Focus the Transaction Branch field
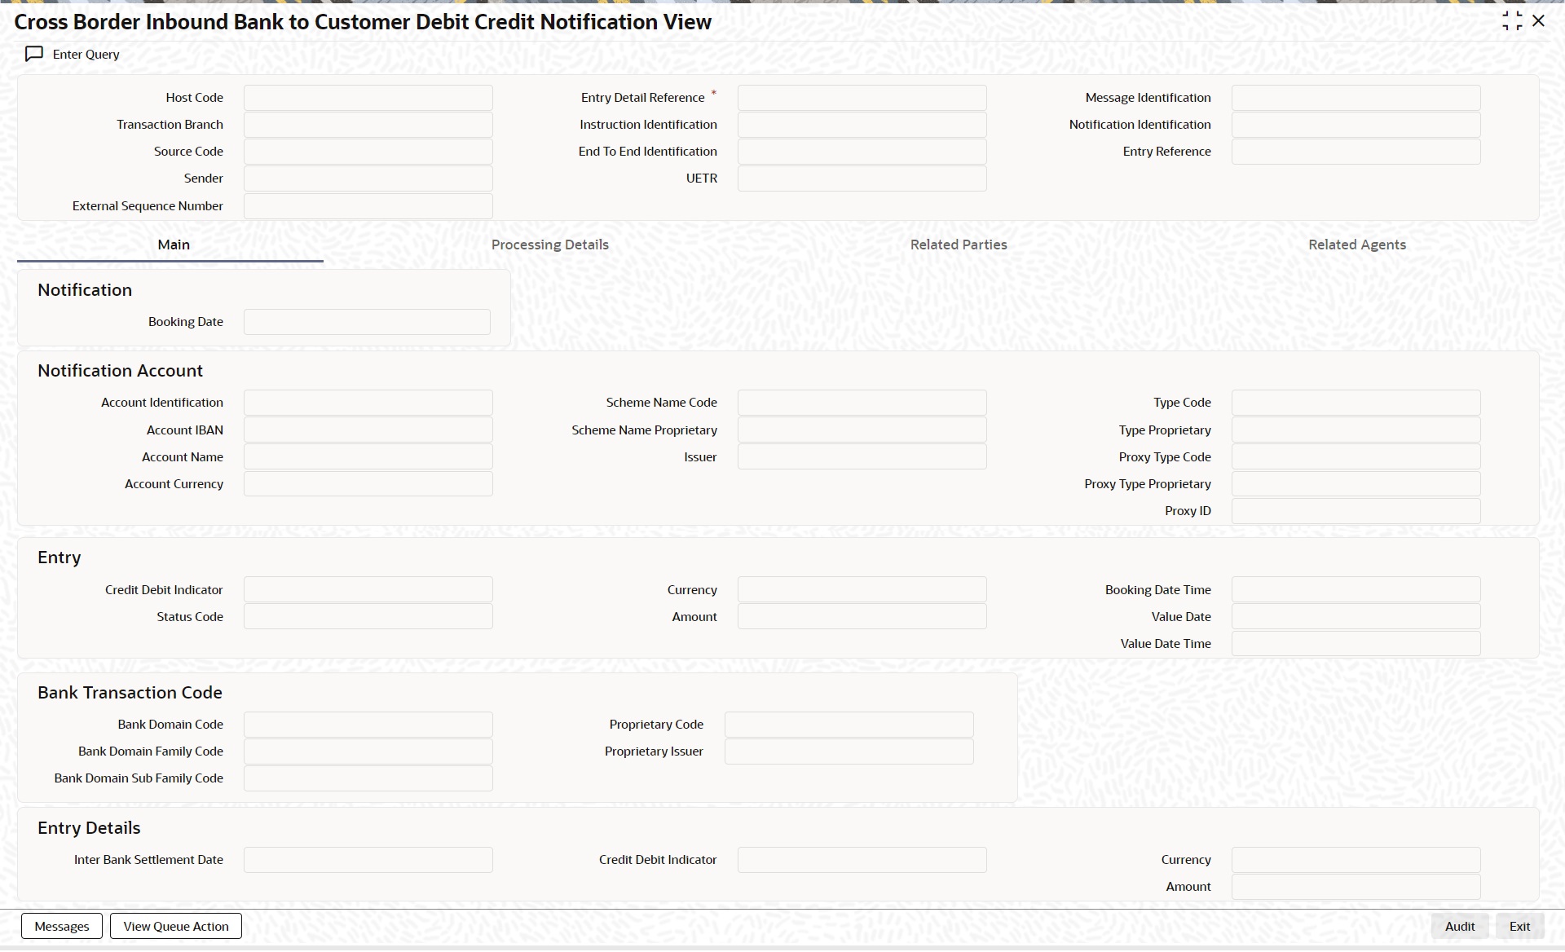Screen dimensions: 1565x952 coord(368,125)
